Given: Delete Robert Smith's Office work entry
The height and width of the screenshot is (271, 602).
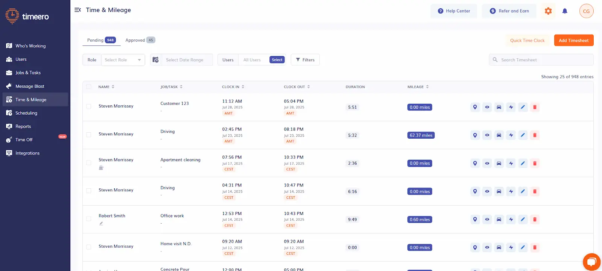Looking at the screenshot, I should [535, 220].
